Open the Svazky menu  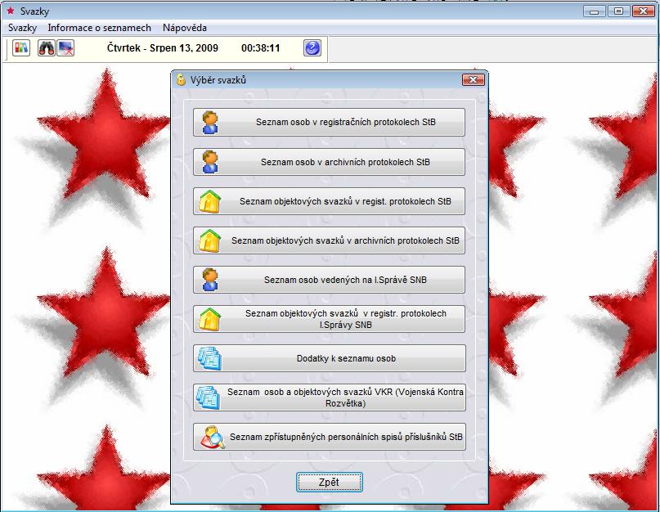tap(22, 28)
